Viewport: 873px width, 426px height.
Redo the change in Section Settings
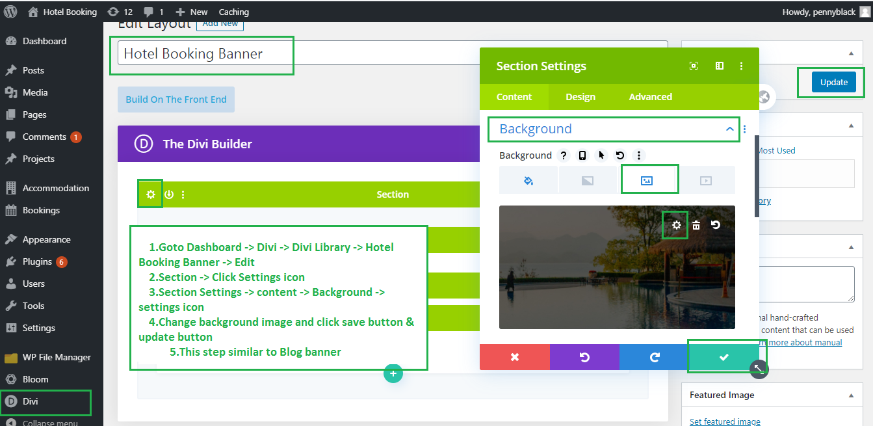coord(655,357)
